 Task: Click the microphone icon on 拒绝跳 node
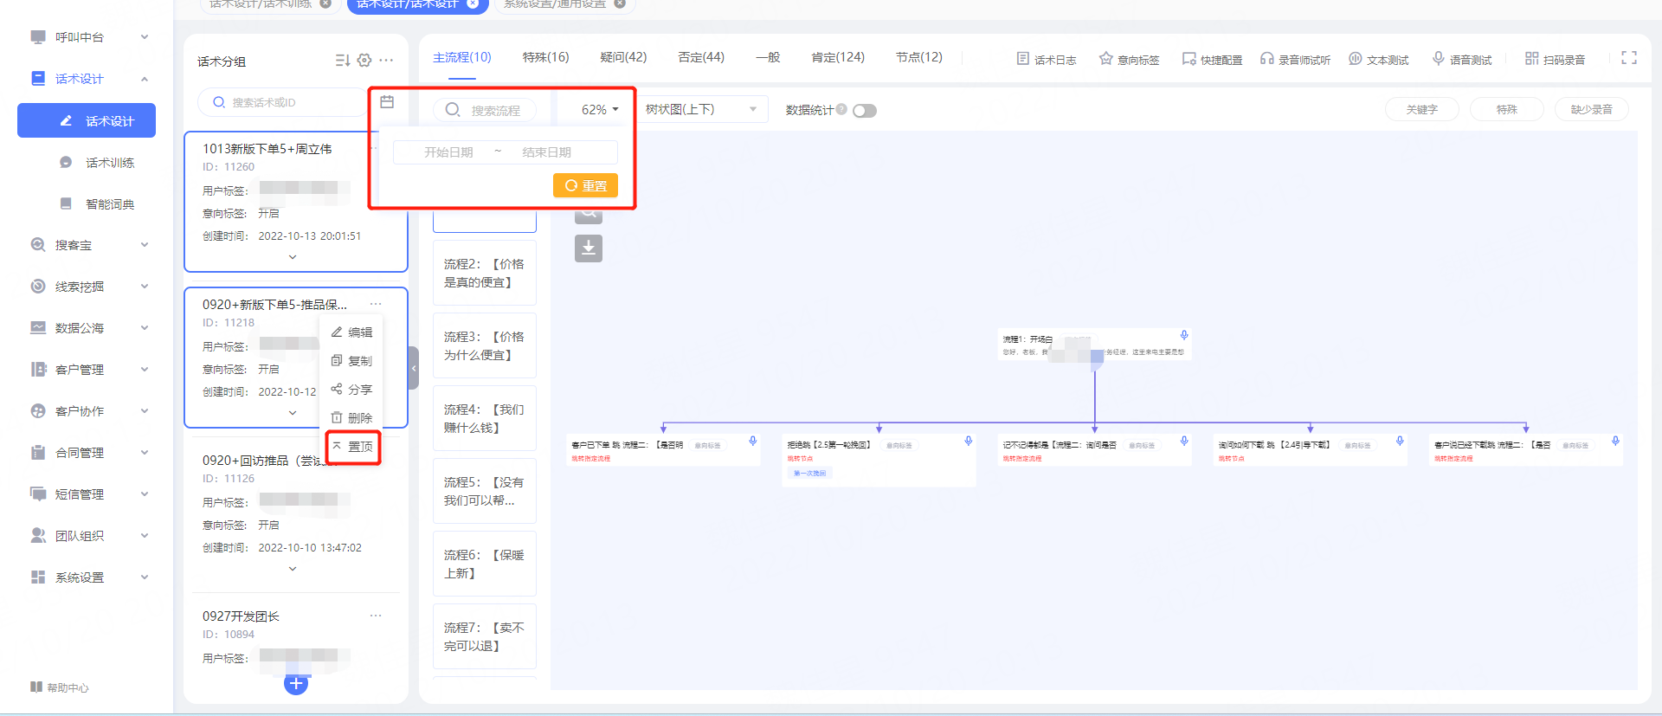[x=969, y=441]
